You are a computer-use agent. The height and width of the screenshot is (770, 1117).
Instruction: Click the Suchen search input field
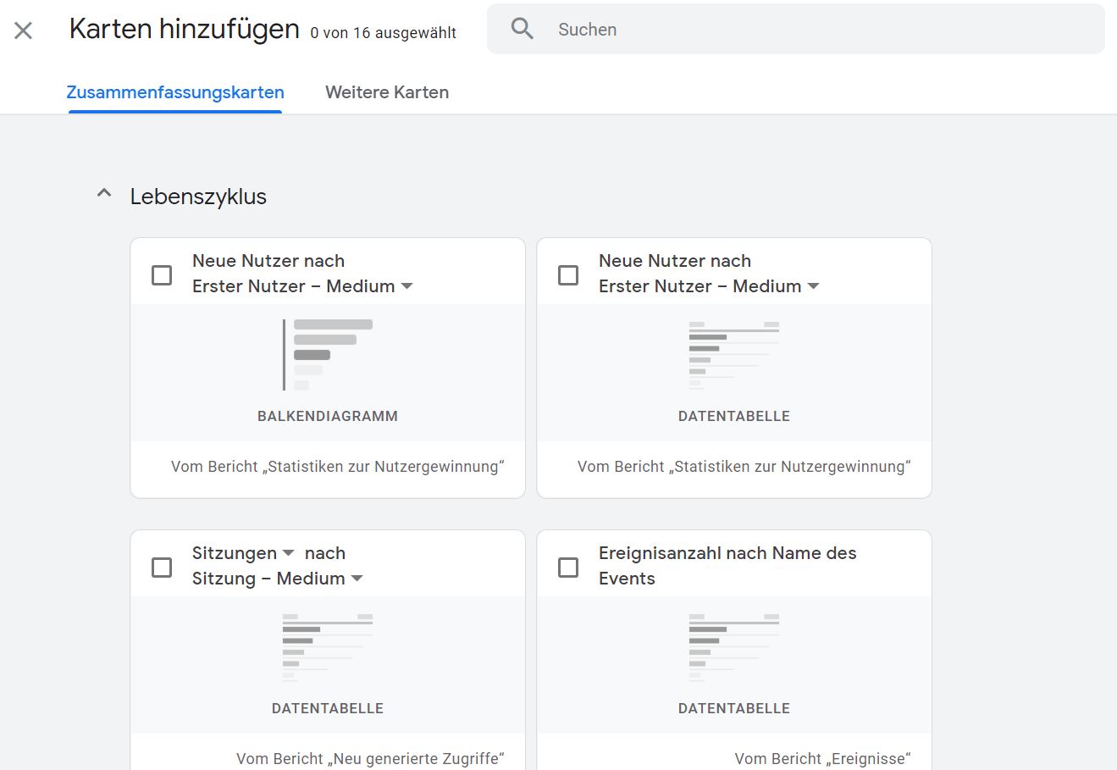click(677, 29)
